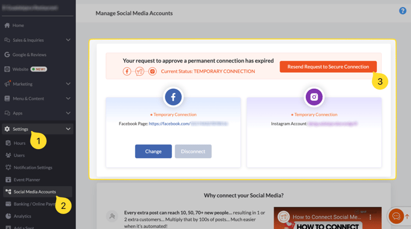Click small Instagram icon in status banner
The width and height of the screenshot is (411, 229).
(152, 71)
